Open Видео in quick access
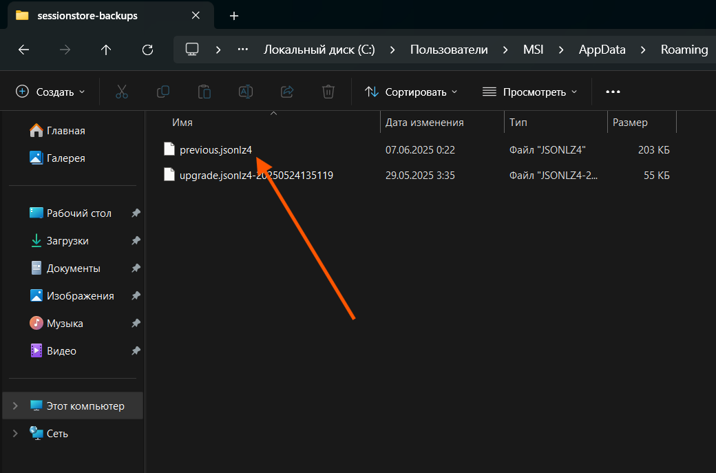This screenshot has height=473, width=716. coord(53,350)
